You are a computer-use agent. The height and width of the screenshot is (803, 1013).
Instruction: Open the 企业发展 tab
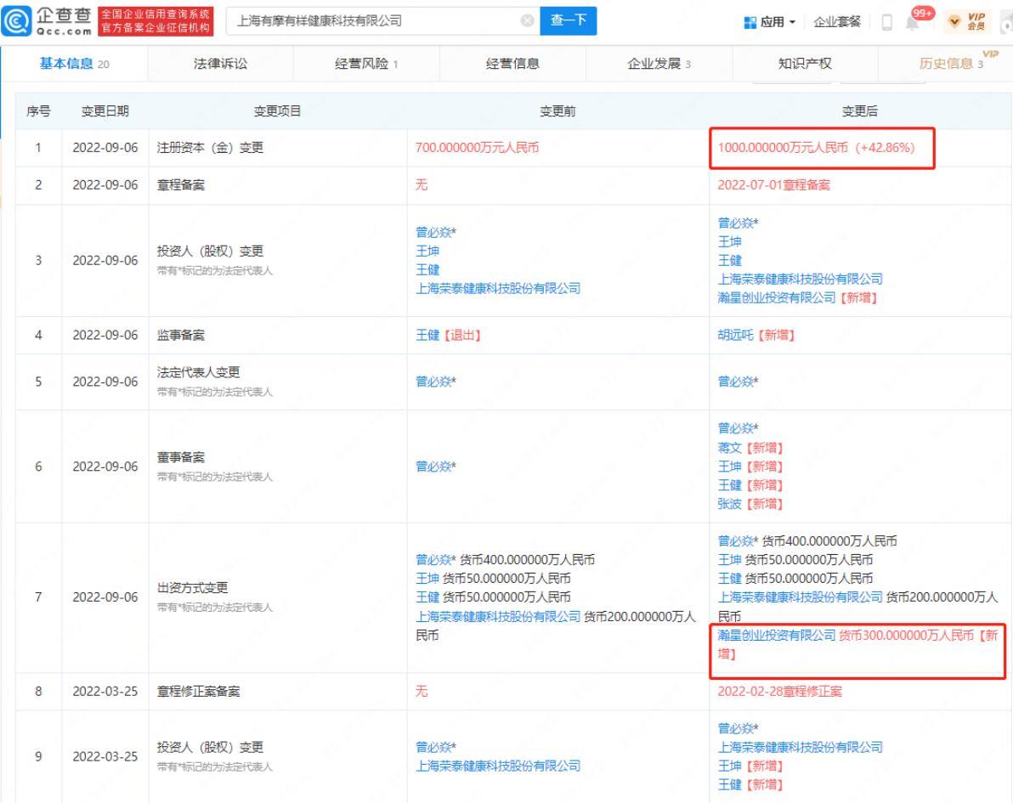(x=659, y=60)
